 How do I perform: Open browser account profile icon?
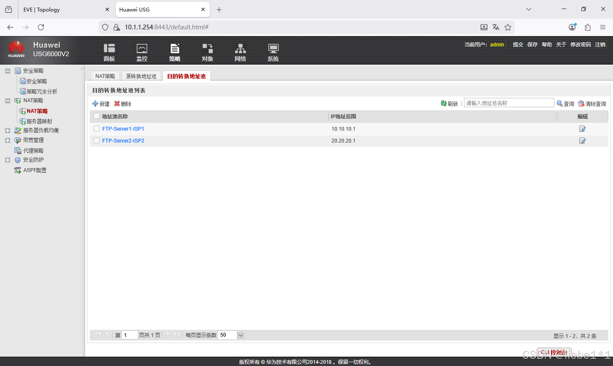tap(573, 27)
